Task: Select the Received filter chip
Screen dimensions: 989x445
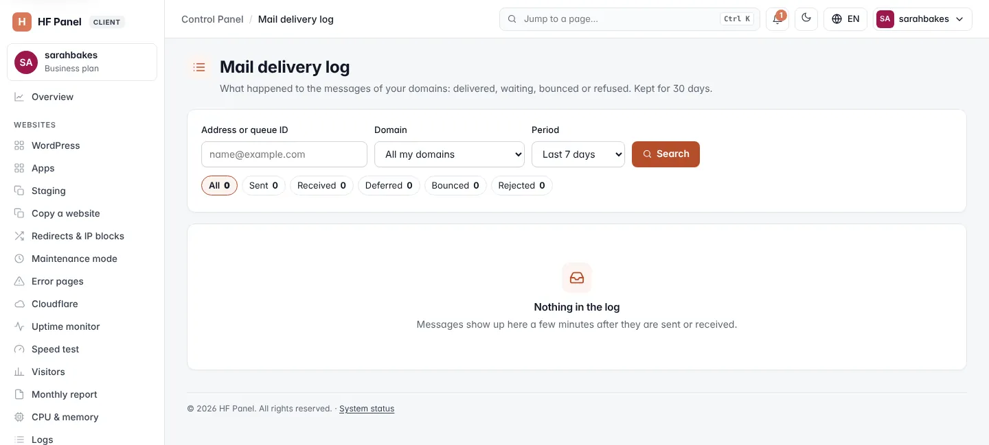Action: [x=321, y=185]
